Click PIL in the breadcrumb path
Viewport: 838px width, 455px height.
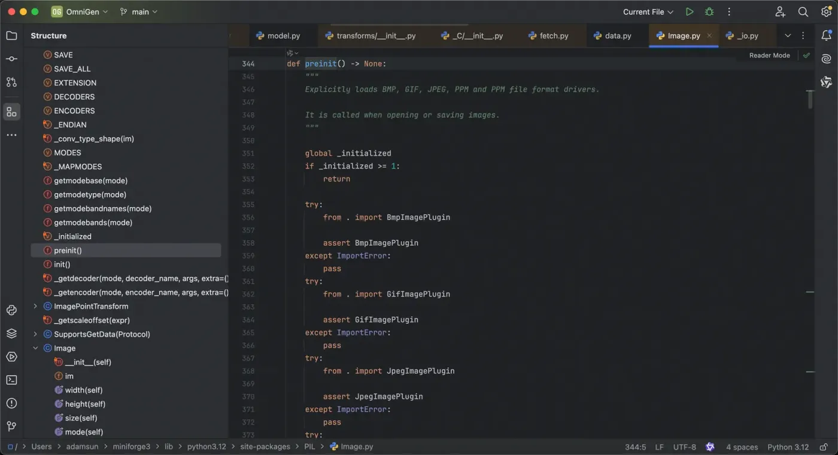pyautogui.click(x=309, y=447)
